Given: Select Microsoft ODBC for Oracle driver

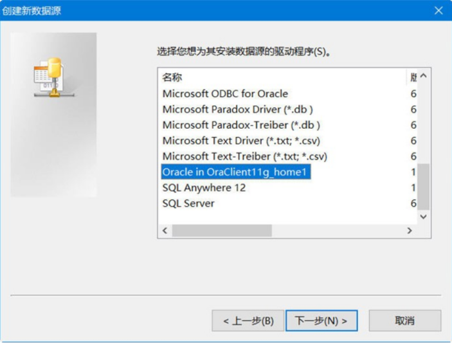Looking at the screenshot, I should (225, 94).
